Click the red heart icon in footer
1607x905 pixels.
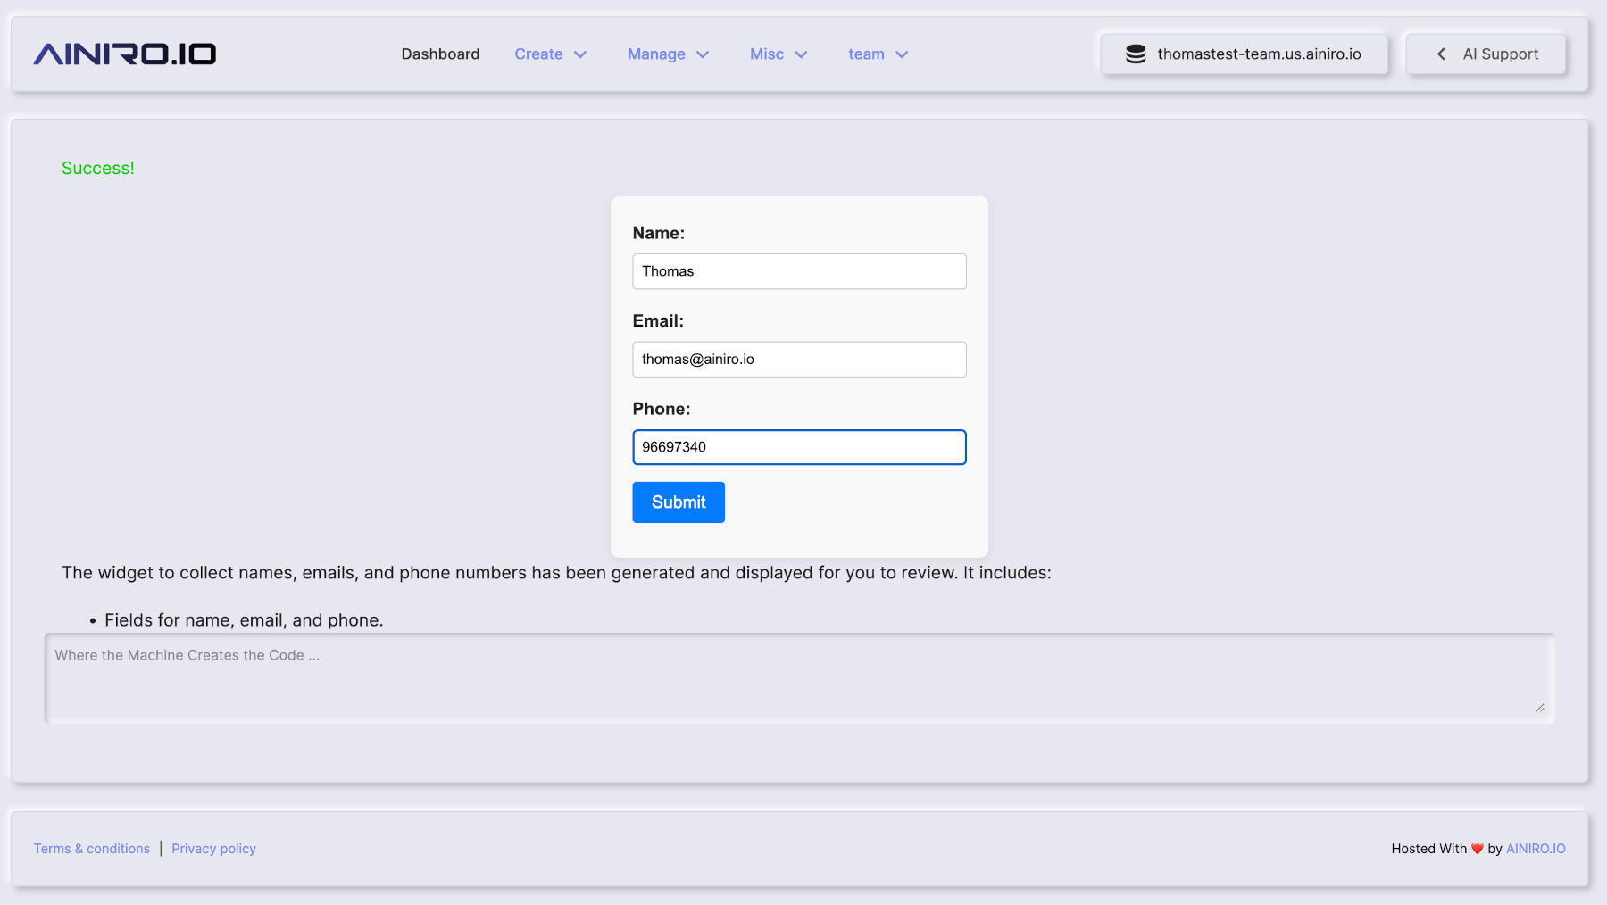(1478, 849)
